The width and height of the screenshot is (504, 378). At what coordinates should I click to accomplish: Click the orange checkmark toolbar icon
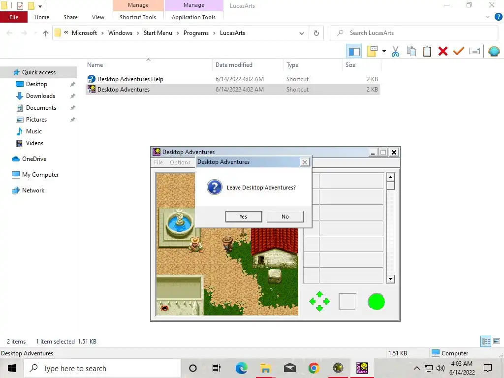[458, 51]
